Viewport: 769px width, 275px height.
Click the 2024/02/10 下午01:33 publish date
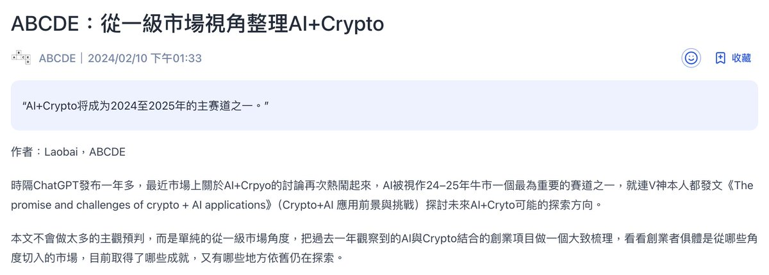tap(145, 58)
